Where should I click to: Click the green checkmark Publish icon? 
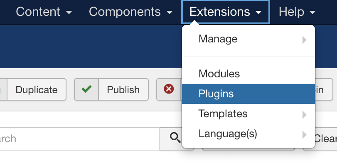86,89
